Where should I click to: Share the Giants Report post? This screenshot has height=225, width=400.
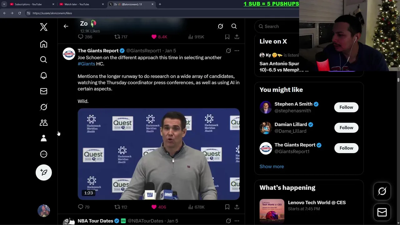(237, 207)
